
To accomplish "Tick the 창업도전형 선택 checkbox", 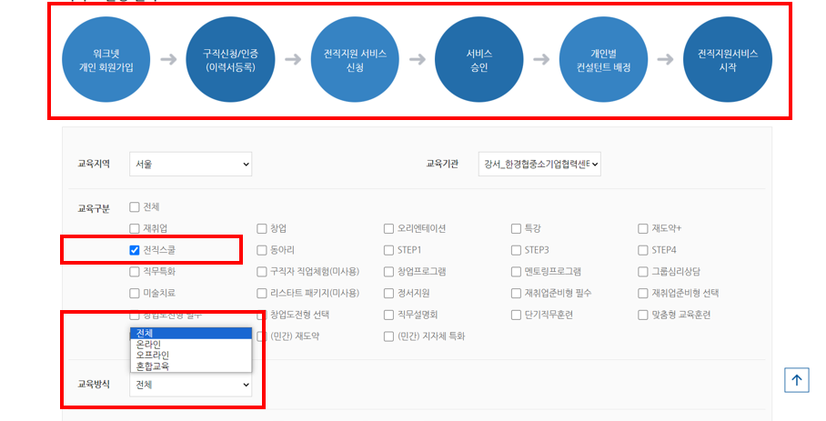I will tap(262, 315).
